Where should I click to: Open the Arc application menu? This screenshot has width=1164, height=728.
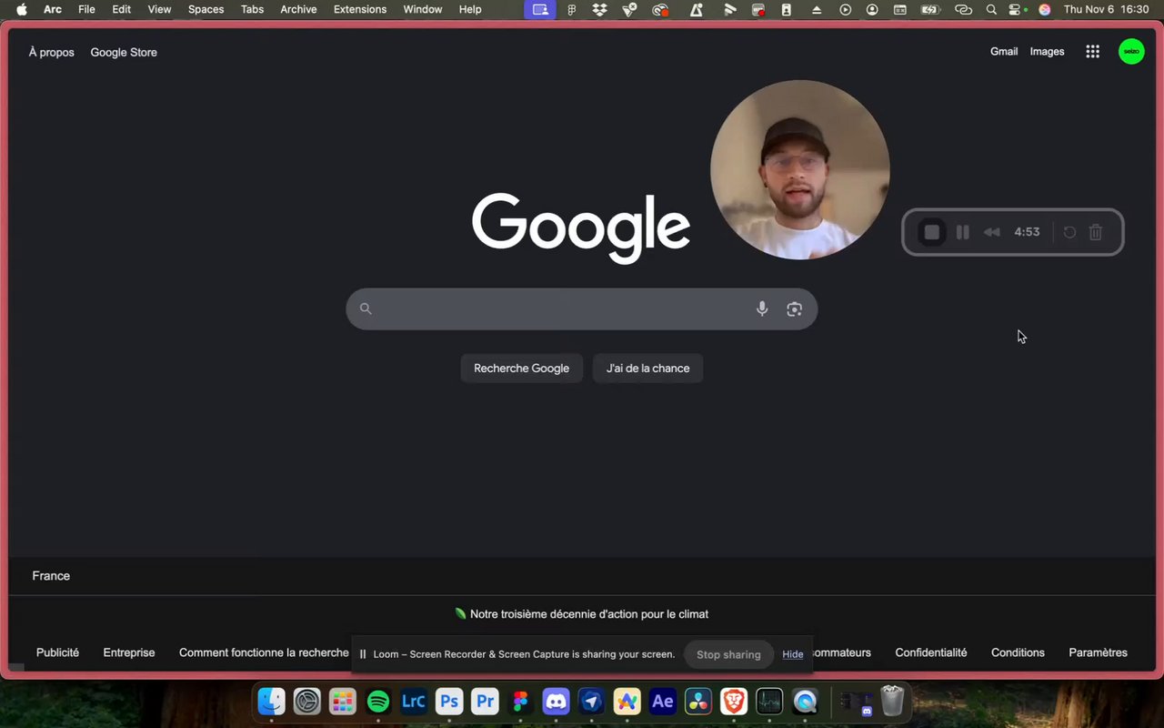pyautogui.click(x=53, y=9)
